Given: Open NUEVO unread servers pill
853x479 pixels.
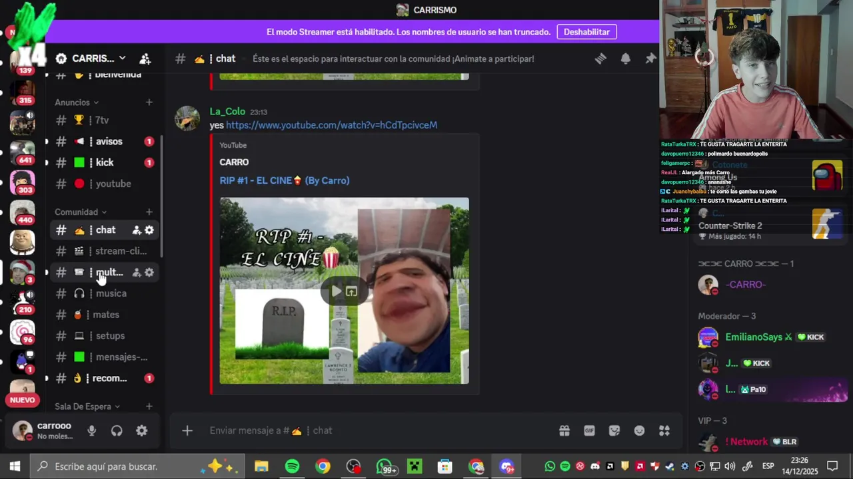Looking at the screenshot, I should pos(22,400).
